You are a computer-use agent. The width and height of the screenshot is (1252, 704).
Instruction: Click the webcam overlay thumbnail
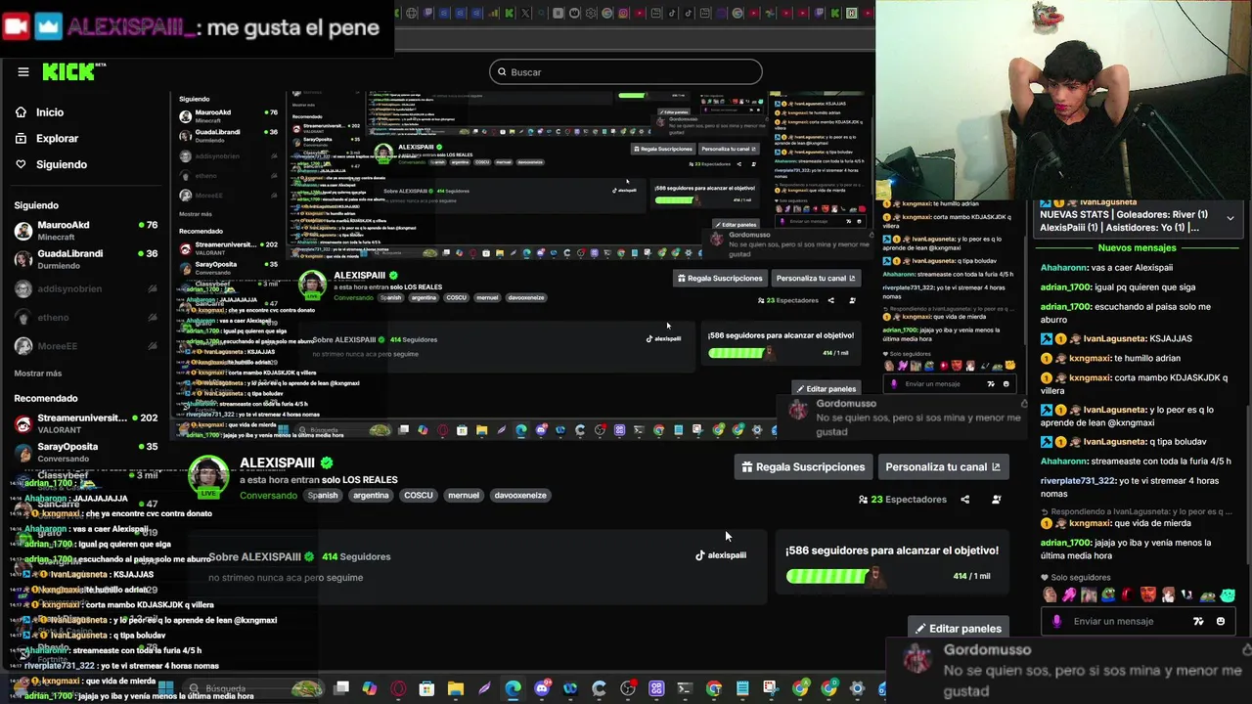pos(1063,100)
